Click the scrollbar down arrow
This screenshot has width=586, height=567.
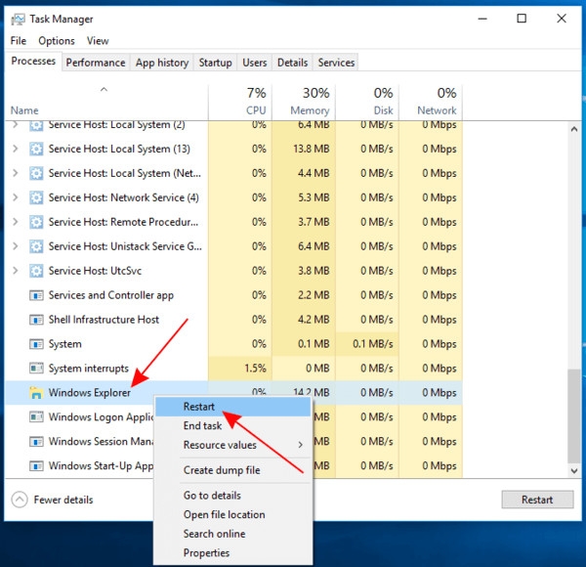point(574,471)
